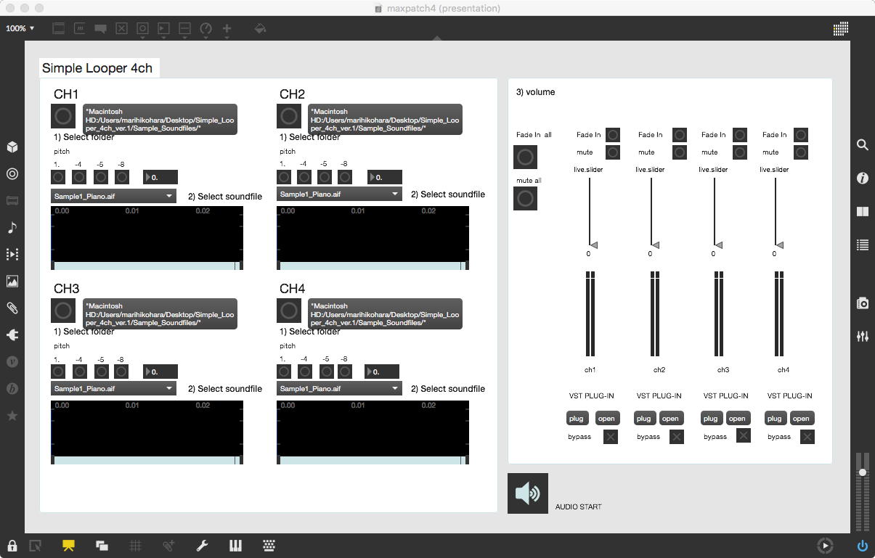Open the search magnifier in right sidebar
Screen dimensions: 875x558
pyautogui.click(x=863, y=145)
